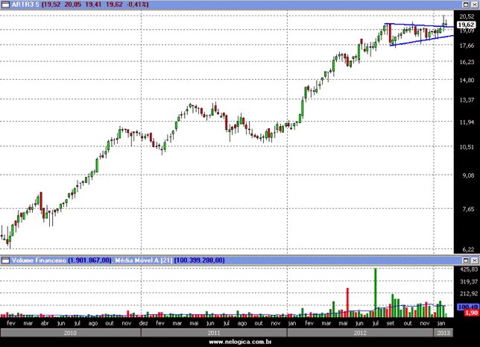Click the Volume Financeiro panel icon
The height and width of the screenshot is (347, 480).
tap(5, 260)
